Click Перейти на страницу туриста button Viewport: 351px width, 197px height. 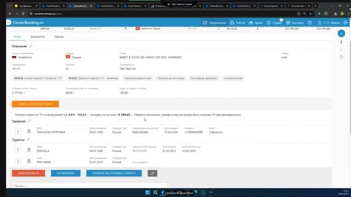coord(114,173)
